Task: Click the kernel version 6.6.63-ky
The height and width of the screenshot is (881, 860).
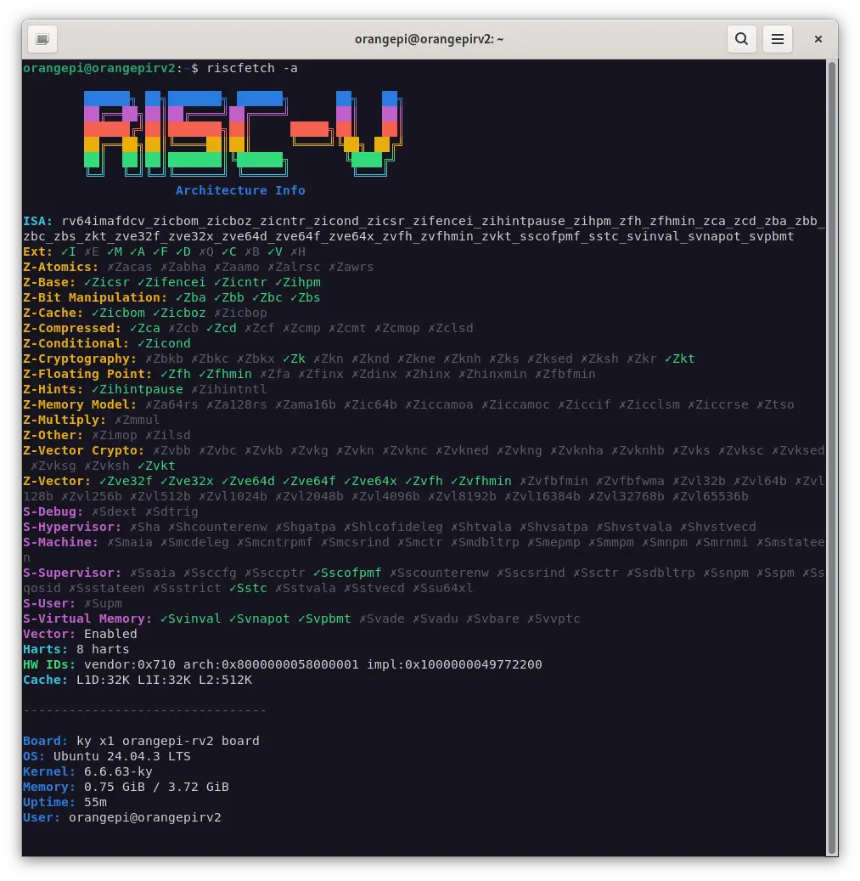Action: click(x=118, y=771)
